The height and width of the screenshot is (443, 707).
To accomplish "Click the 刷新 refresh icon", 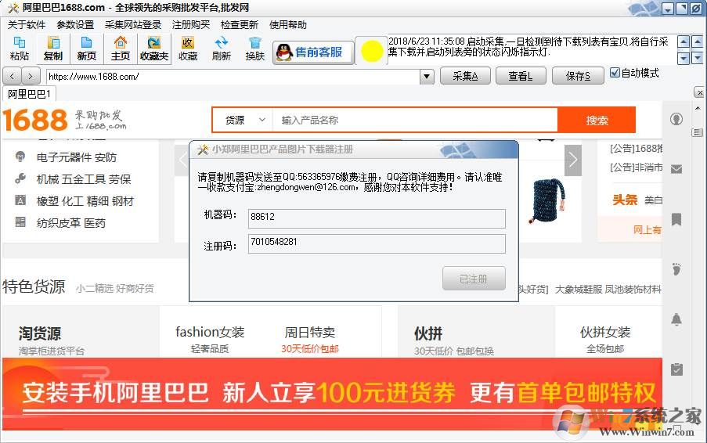I will (x=222, y=49).
